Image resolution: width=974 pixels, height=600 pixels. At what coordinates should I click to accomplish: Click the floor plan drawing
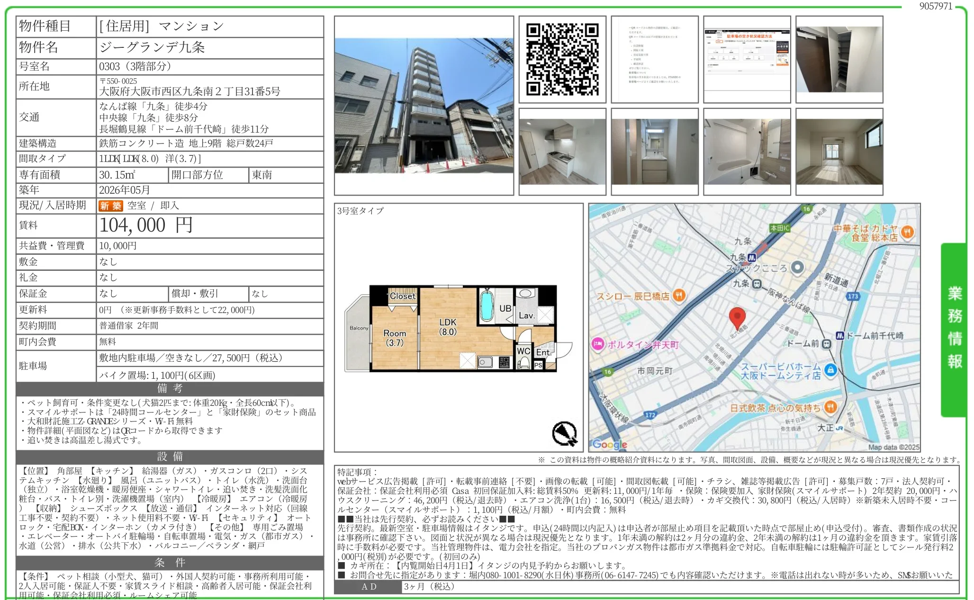[458, 328]
